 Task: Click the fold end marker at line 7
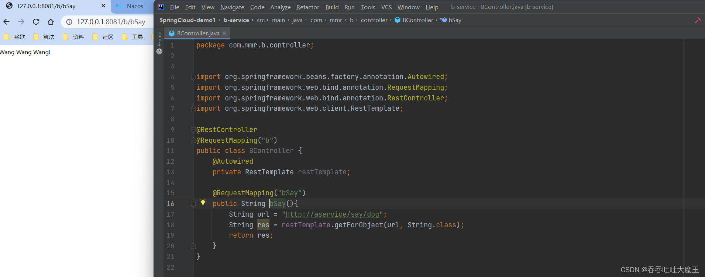pos(193,109)
